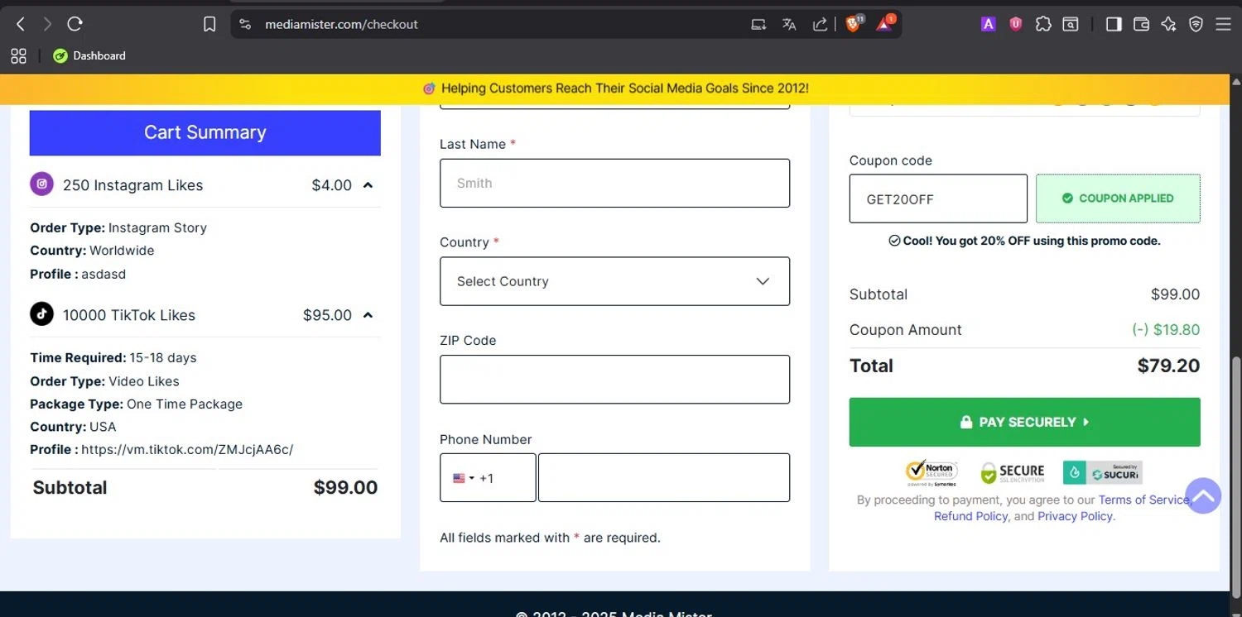This screenshot has width=1242, height=617.
Task: Click the 20% OFF promo message
Action: 1024,241
